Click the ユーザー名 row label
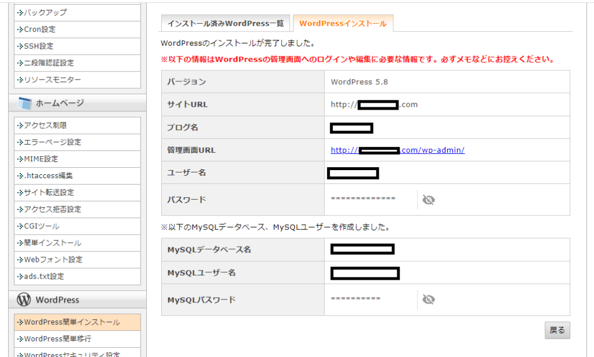 point(186,173)
